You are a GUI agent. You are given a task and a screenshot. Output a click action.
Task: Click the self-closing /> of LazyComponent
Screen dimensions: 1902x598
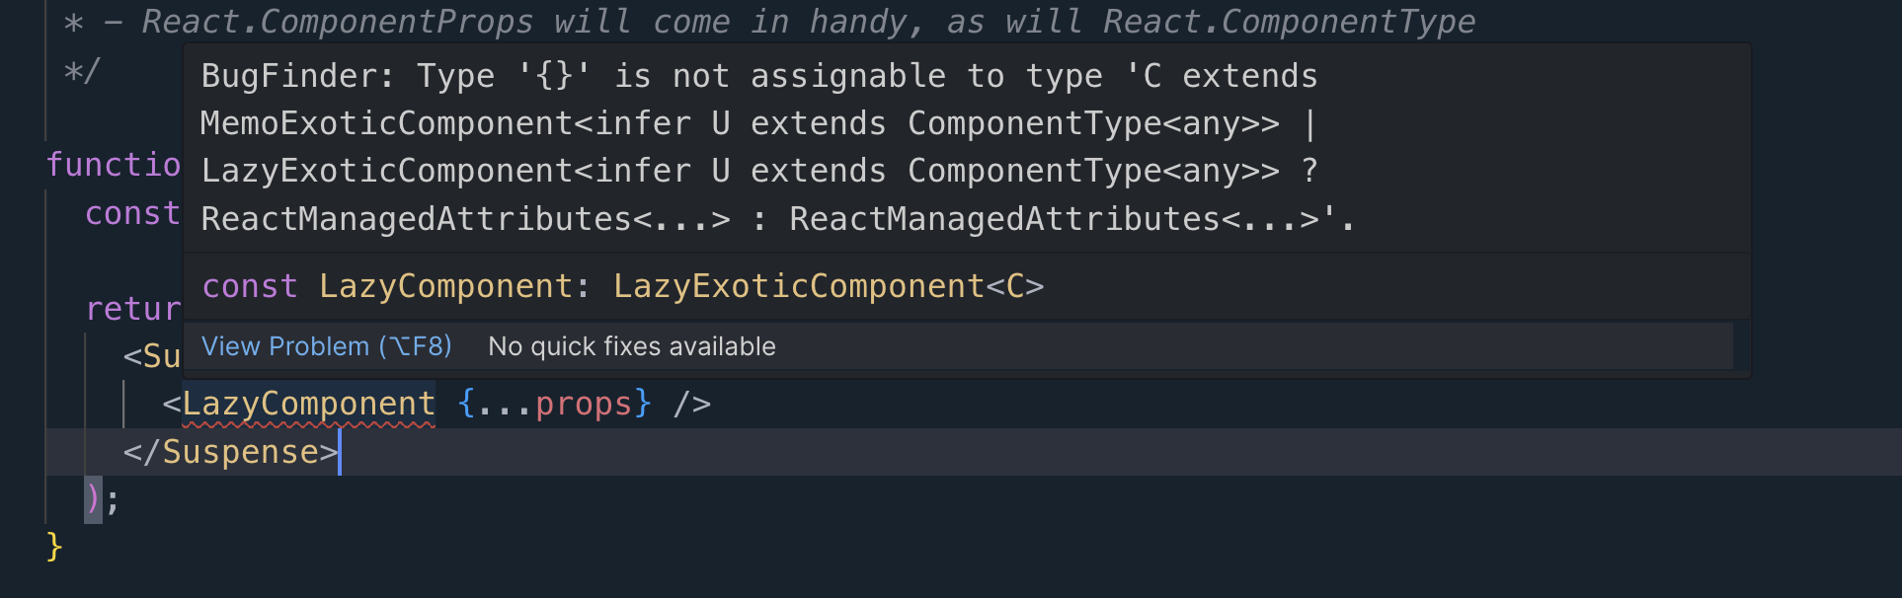click(692, 404)
